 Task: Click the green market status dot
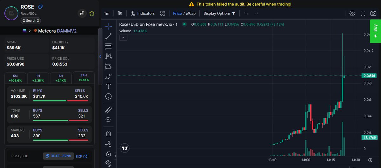(x=184, y=24)
